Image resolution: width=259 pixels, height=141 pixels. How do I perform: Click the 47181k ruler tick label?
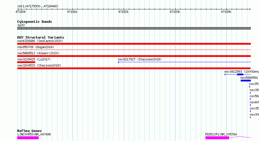pyautogui.click(x=72, y=12)
